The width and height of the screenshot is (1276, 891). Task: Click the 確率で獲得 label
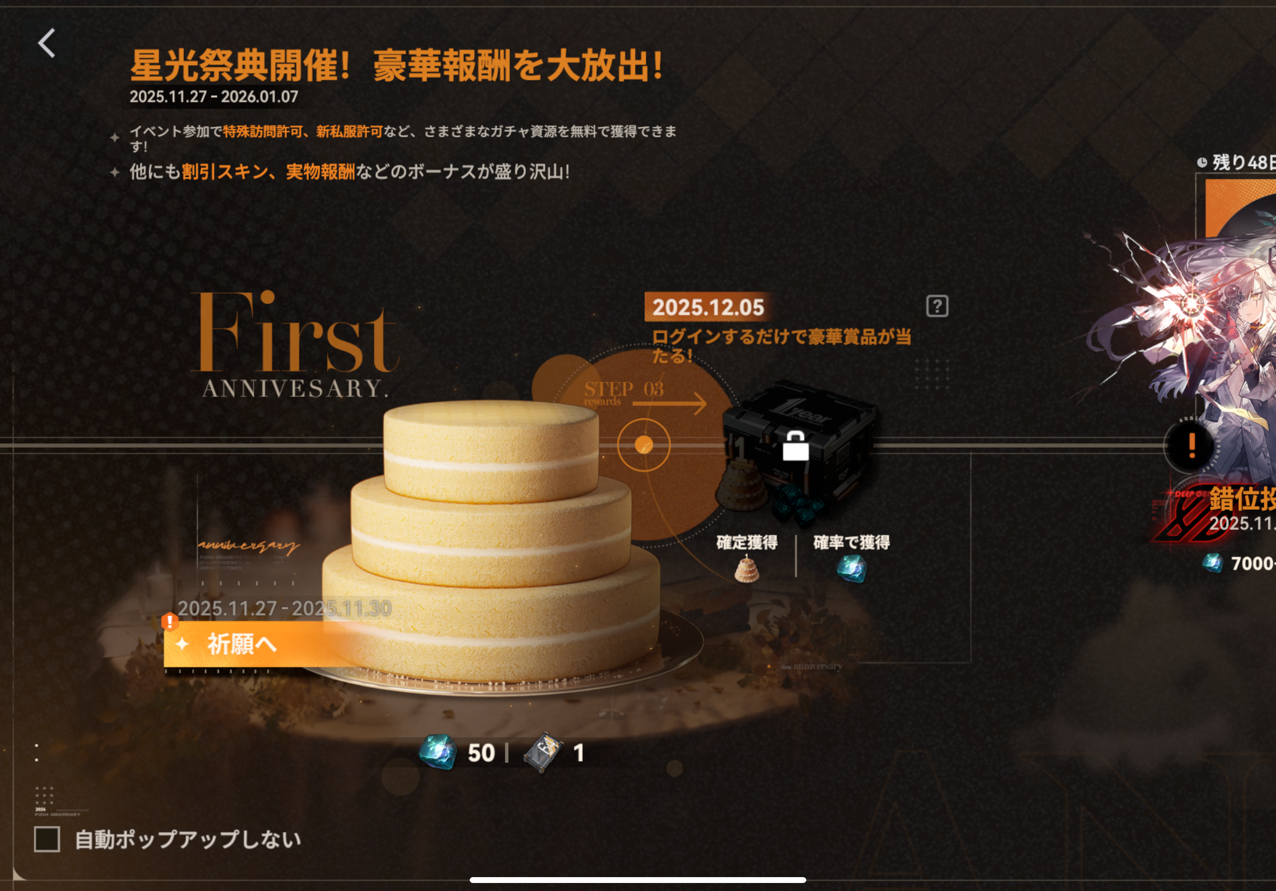pyautogui.click(x=851, y=542)
